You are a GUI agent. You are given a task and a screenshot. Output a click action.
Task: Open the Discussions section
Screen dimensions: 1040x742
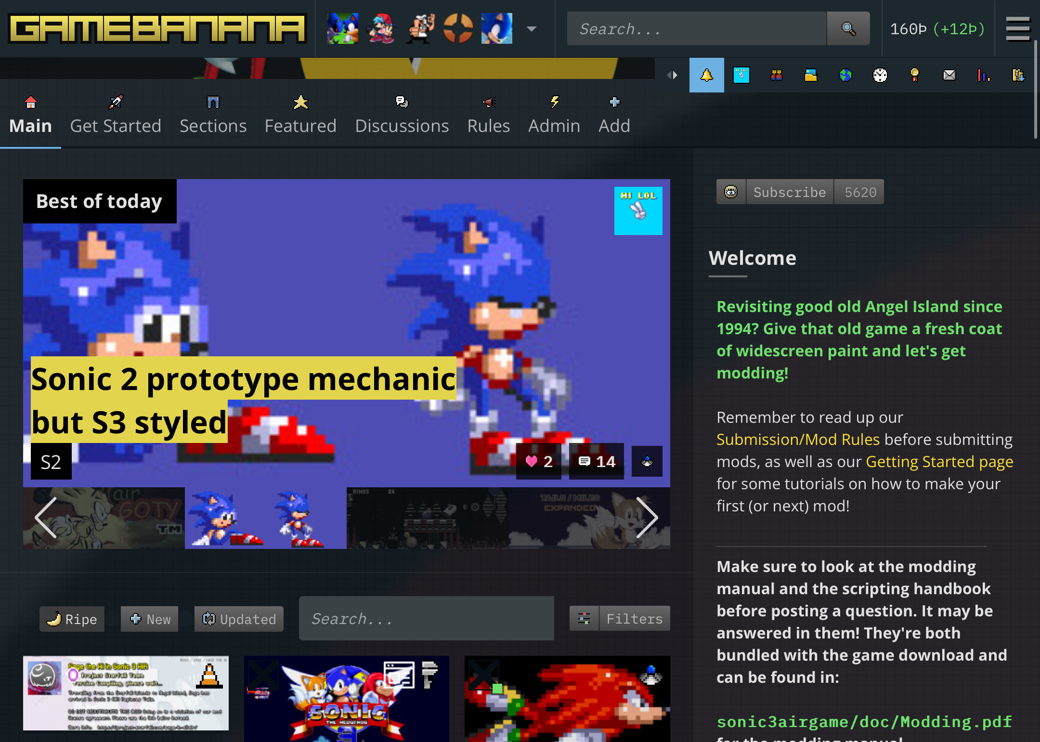click(402, 116)
